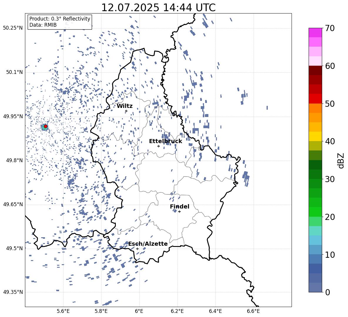The image size is (348, 317).
Task: Click the yellow colorbar segment above 40
Action: pos(315,136)
